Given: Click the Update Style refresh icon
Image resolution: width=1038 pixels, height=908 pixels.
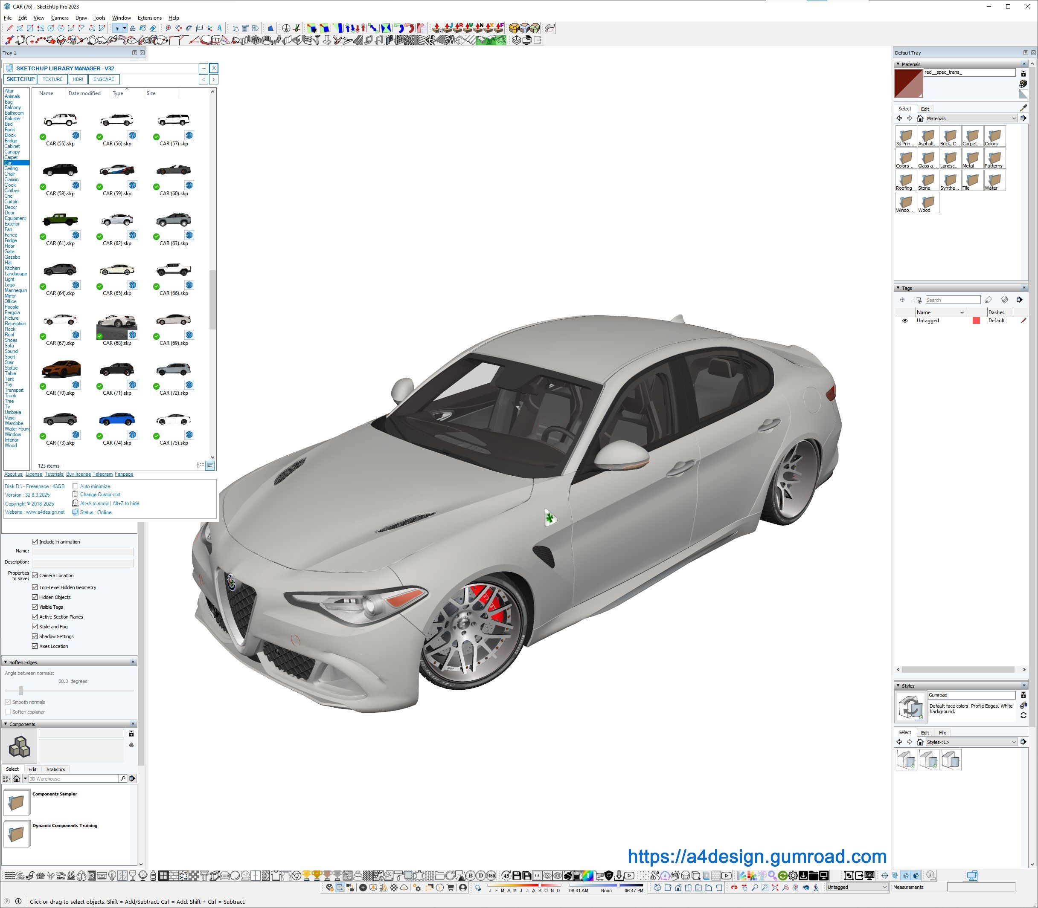Looking at the screenshot, I should coord(1023,715).
